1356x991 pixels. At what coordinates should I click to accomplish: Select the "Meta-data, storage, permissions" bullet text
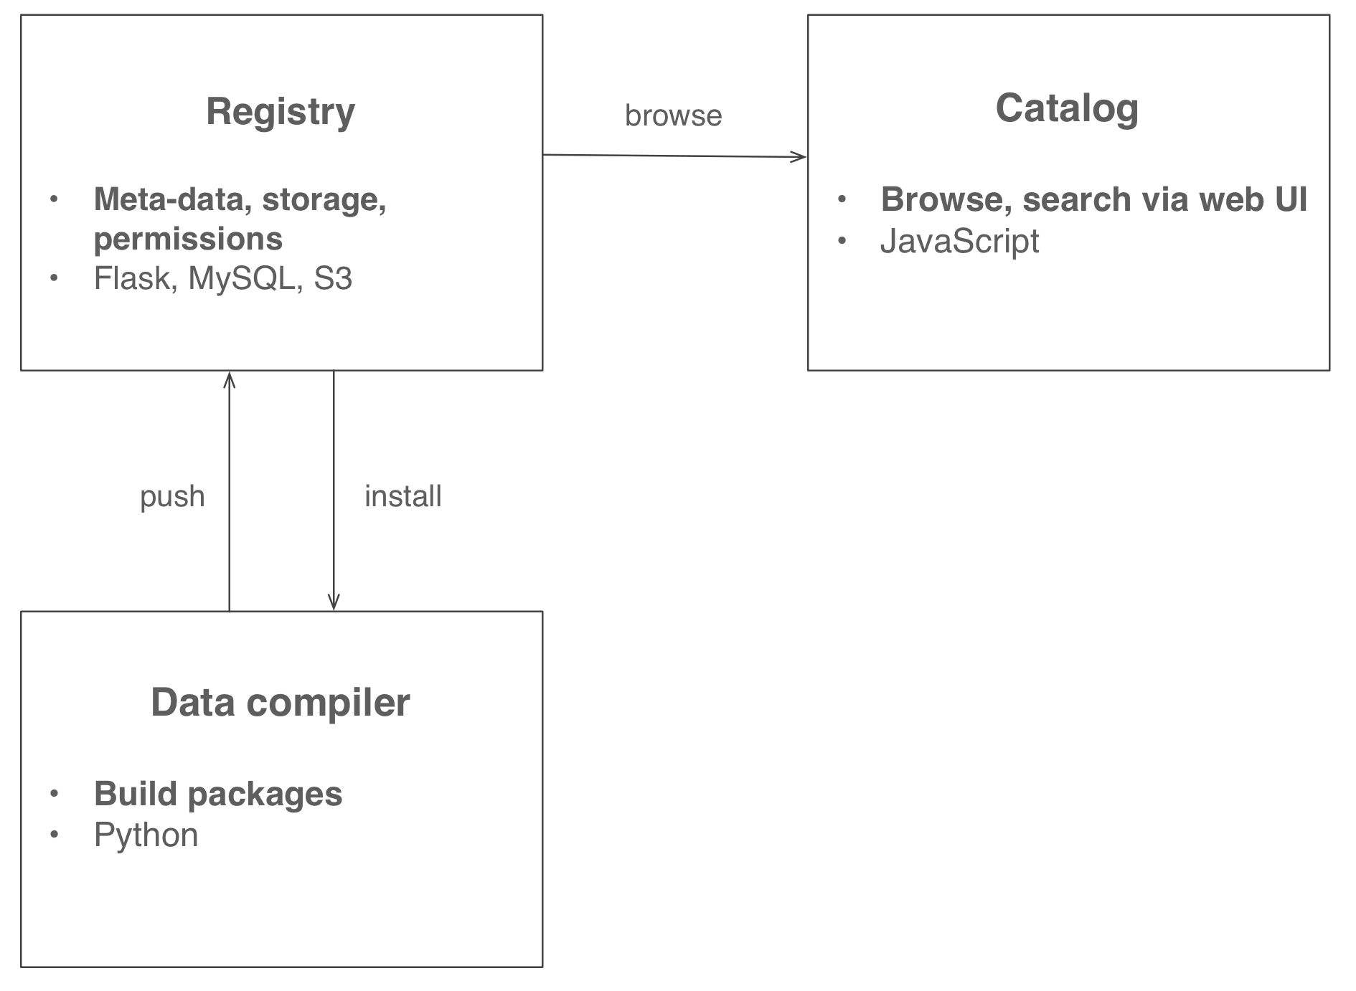click(x=240, y=218)
